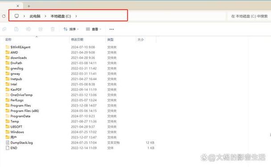Select the PerfLogs folder icon

click(x=8, y=100)
